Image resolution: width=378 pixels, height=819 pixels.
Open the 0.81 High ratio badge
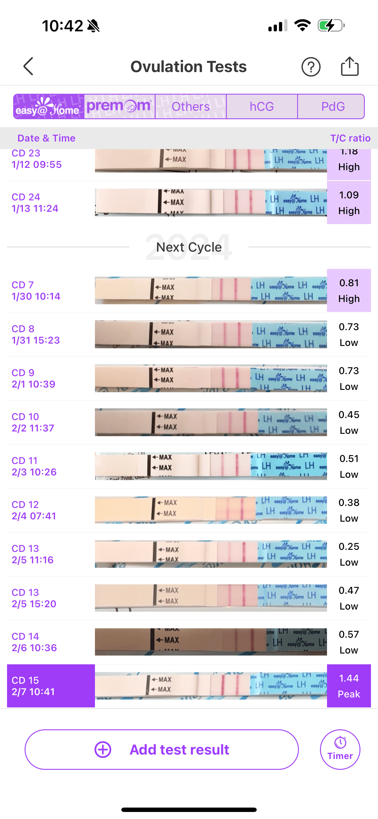click(349, 290)
